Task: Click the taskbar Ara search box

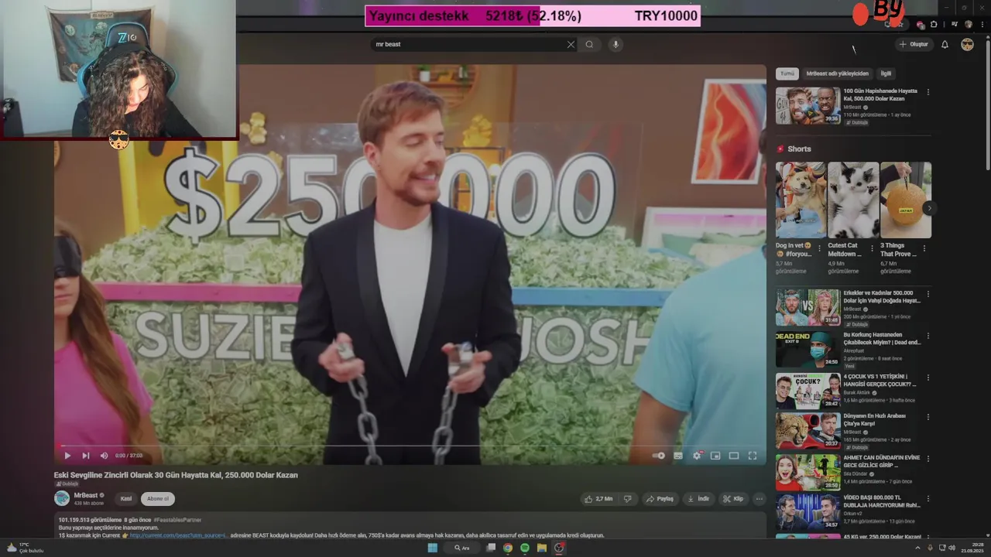Action: (x=463, y=548)
